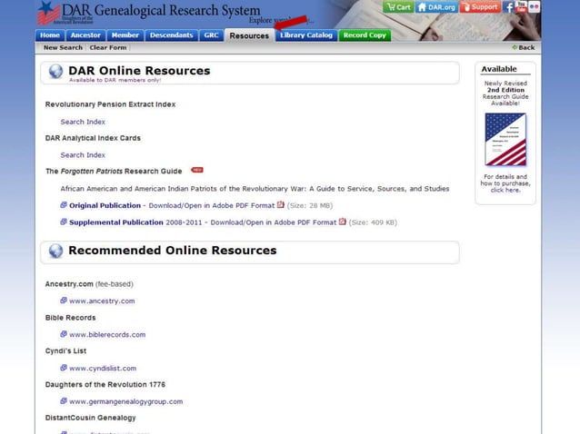Image resolution: width=580 pixels, height=434 pixels.
Task: Click PDF icon after Original Publication format
Action: click(x=281, y=204)
